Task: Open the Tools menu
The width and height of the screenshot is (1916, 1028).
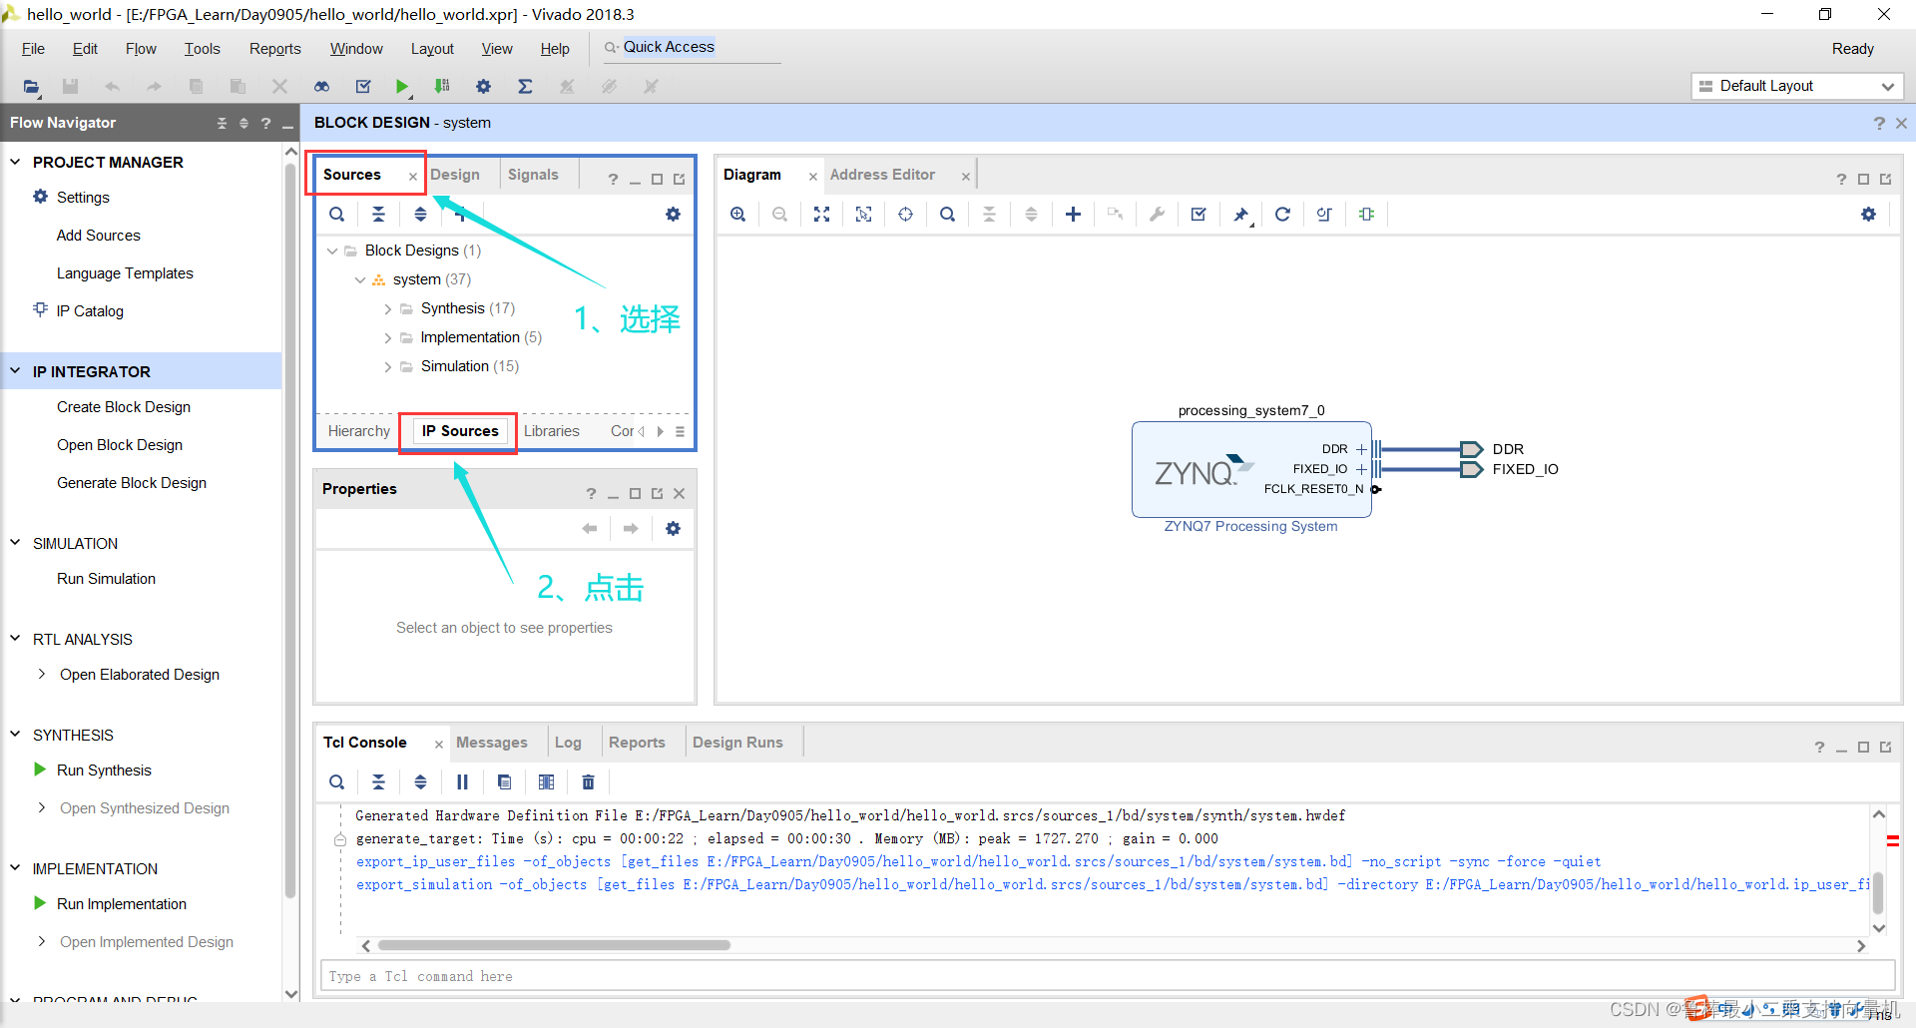Action: point(202,49)
